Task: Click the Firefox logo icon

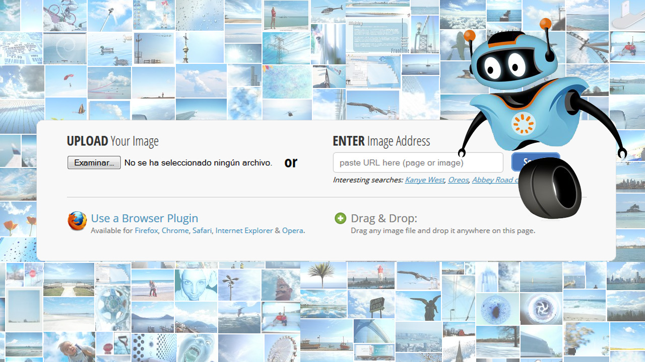Action: (77, 221)
